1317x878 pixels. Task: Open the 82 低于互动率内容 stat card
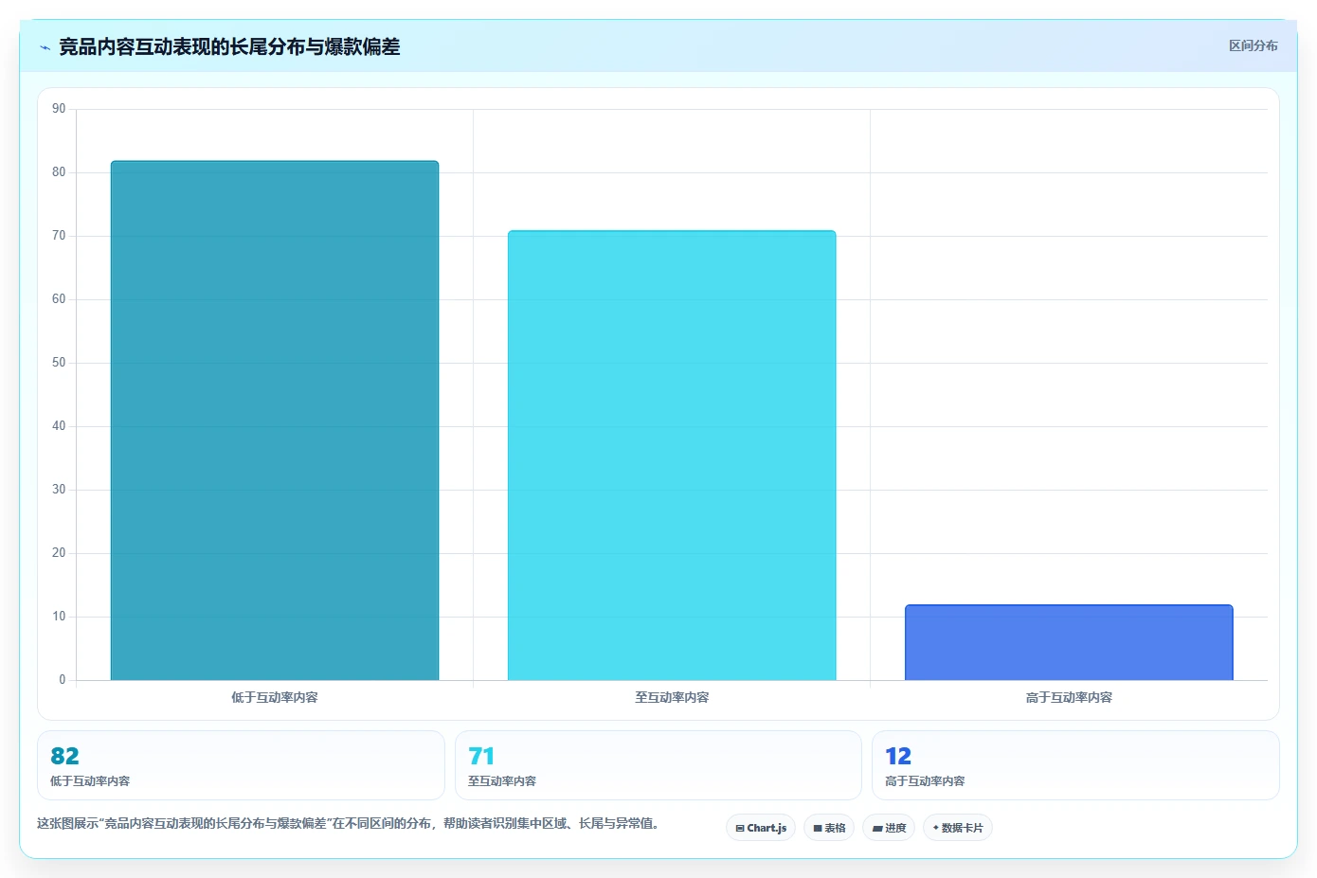coord(241,765)
